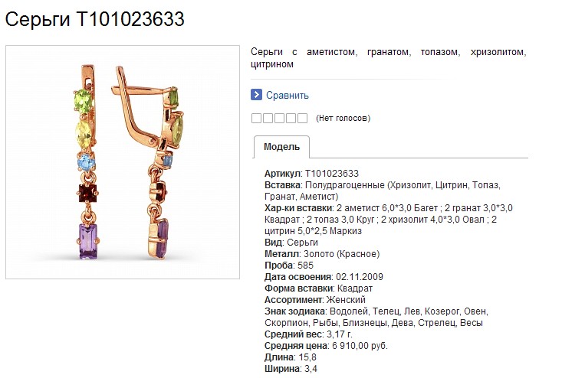
Task: Open the Сравнить compare link
Action: tap(287, 96)
